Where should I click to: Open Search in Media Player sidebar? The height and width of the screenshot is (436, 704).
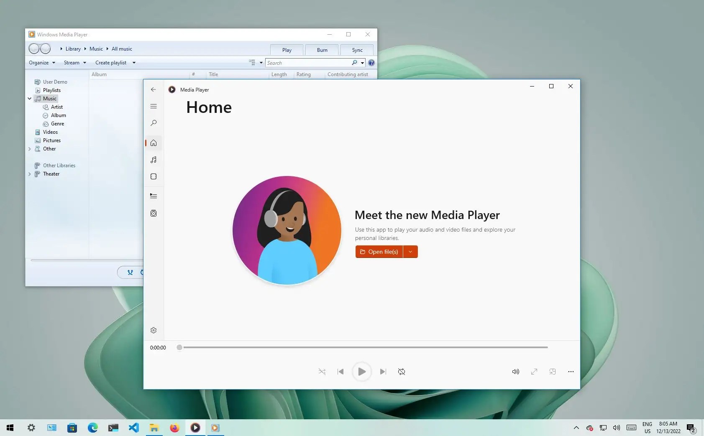[x=154, y=122]
